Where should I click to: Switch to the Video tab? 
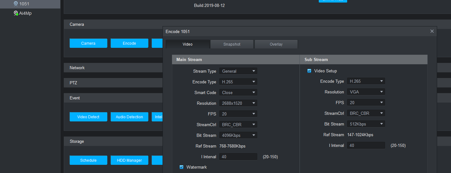(187, 44)
